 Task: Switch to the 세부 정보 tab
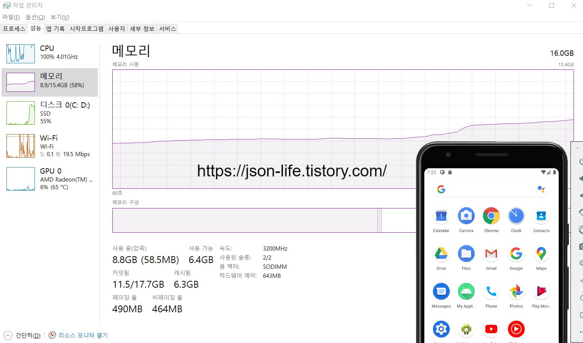point(142,29)
